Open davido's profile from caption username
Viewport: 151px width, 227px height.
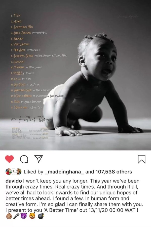pyautogui.click(x=14, y=181)
